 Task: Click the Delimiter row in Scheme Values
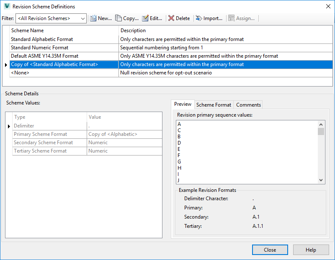tap(87, 126)
